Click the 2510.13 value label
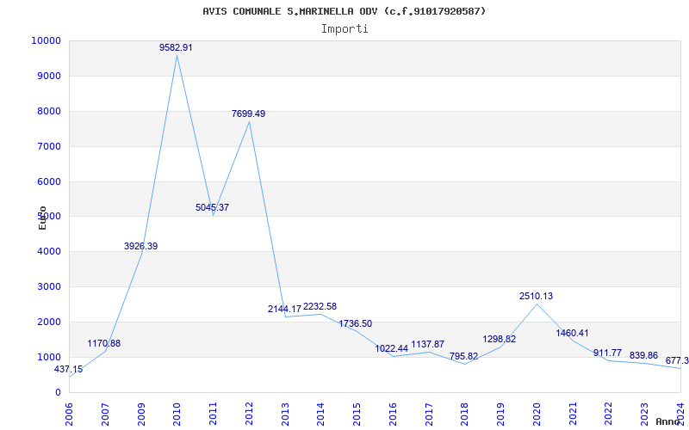Image resolution: width=689 pixels, height=430 pixels. (536, 296)
